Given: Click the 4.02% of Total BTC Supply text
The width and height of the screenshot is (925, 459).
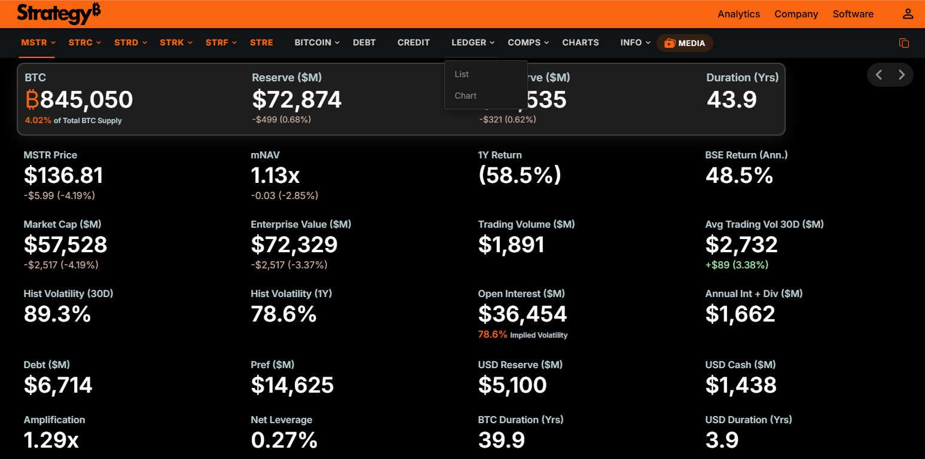Looking at the screenshot, I should (73, 120).
